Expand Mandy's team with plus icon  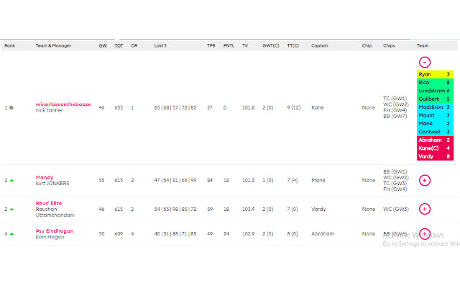[424, 180]
